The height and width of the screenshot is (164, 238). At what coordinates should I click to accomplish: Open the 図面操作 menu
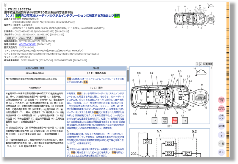(x=208, y=64)
